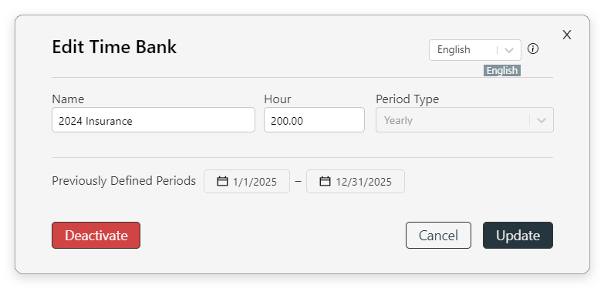Click the English tooltip badge
The width and height of the screenshot is (604, 288).
[502, 71]
